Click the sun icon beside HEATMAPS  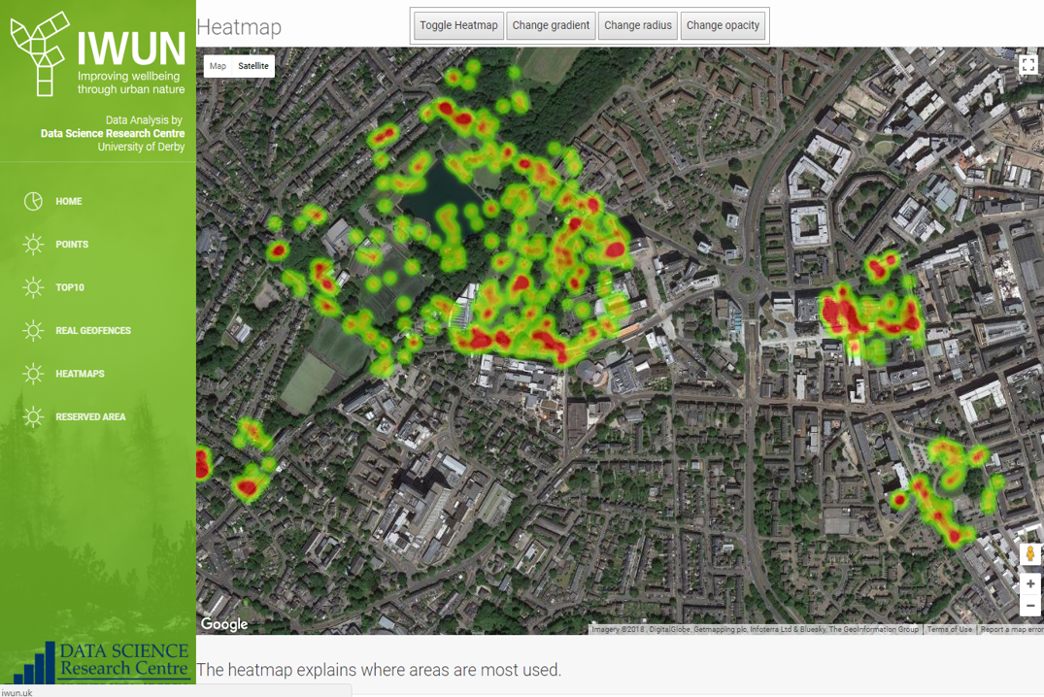click(33, 374)
